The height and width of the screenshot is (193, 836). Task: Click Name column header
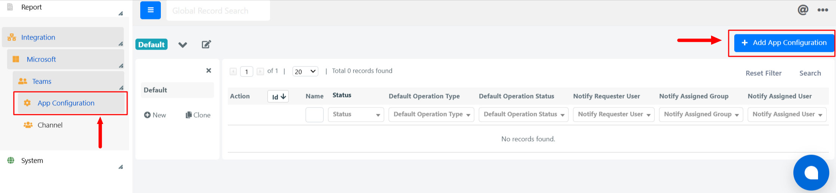click(315, 96)
